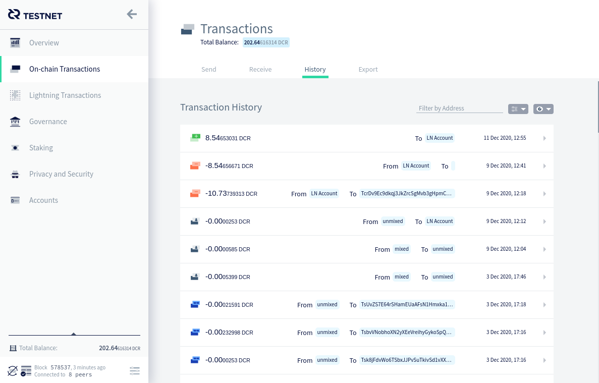This screenshot has width=599, height=383.
Task: Open Staking menu item
Action: tap(74, 148)
